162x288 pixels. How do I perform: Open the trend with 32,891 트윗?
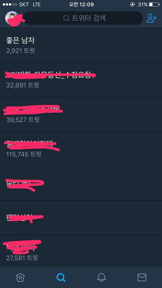click(81, 80)
